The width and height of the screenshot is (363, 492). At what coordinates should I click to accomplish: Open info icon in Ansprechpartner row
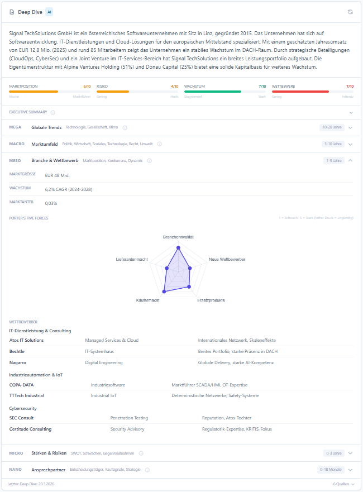pyautogui.click(x=147, y=470)
